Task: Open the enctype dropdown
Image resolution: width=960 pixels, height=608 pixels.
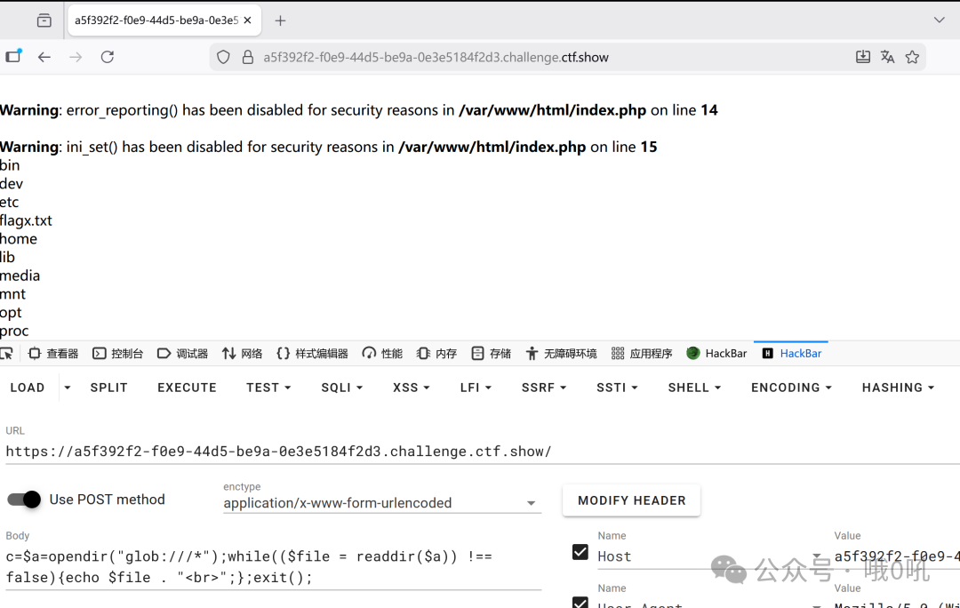Action: tap(381, 503)
